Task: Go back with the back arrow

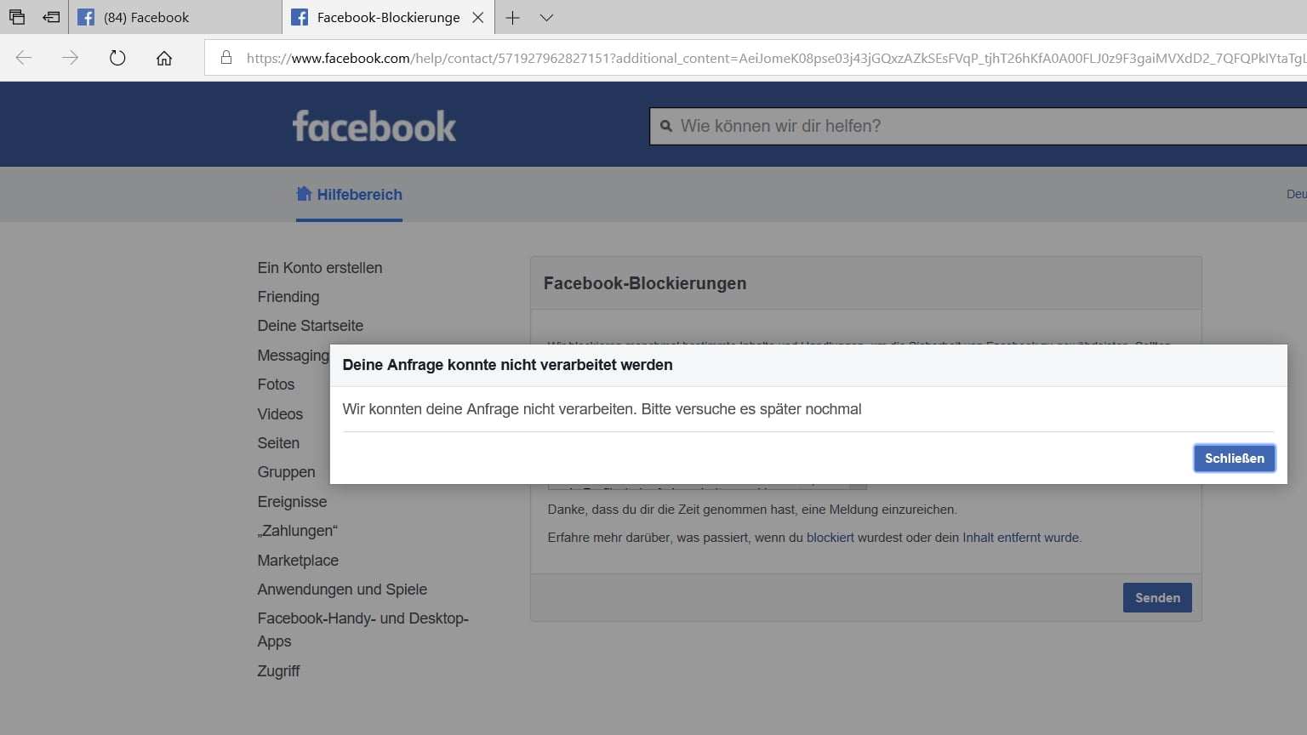Action: point(24,58)
